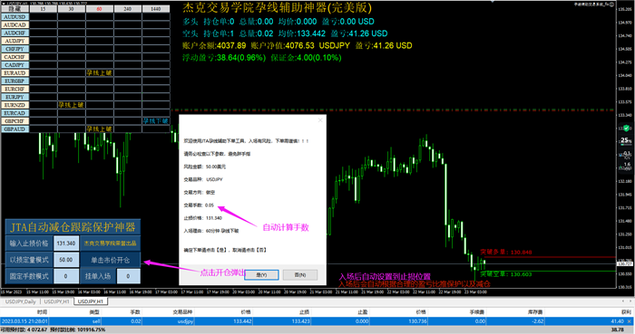Screen dimensions: 635x334
Task: Confirm the order with 是(Y) button
Action: [261, 275]
